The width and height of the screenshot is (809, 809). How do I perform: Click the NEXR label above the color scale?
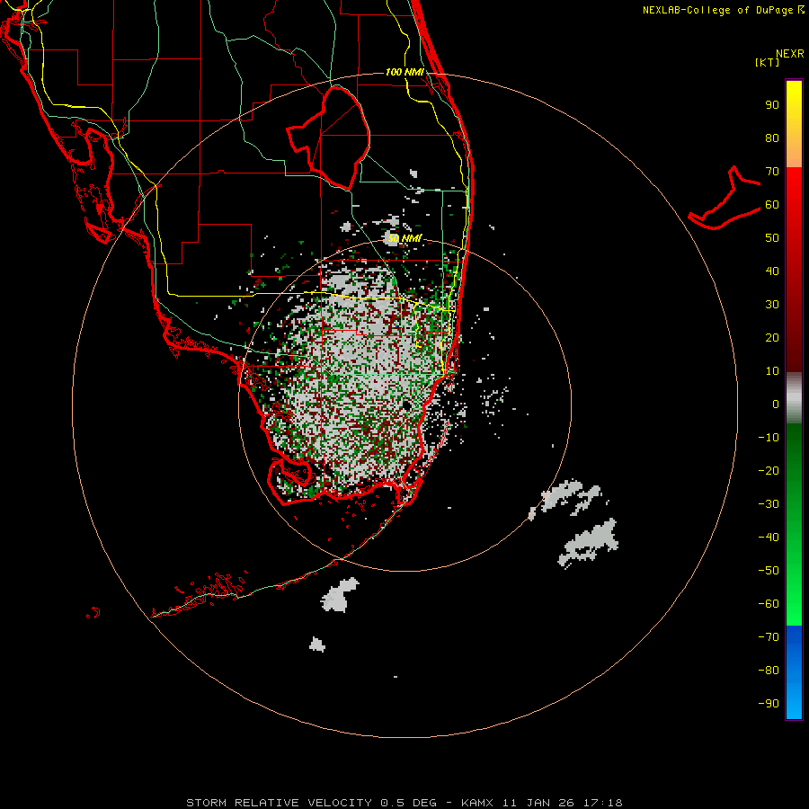(790, 54)
